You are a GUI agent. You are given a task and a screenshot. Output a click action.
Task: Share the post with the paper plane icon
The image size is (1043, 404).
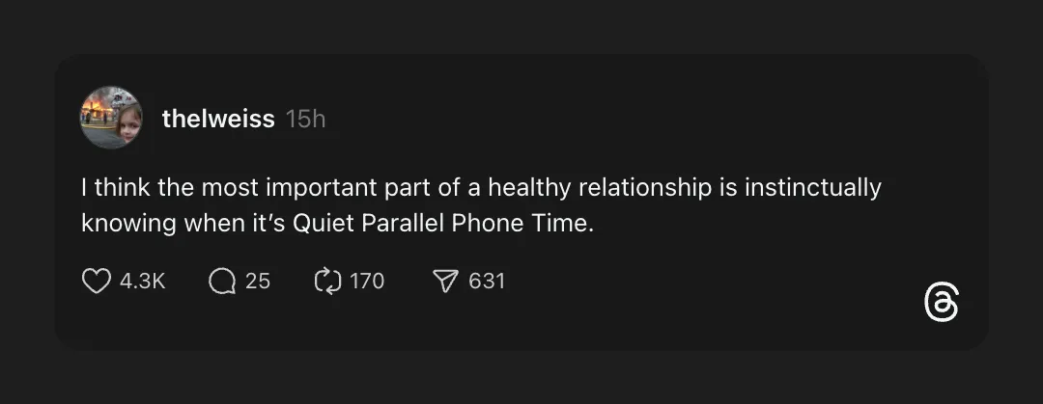tap(444, 281)
